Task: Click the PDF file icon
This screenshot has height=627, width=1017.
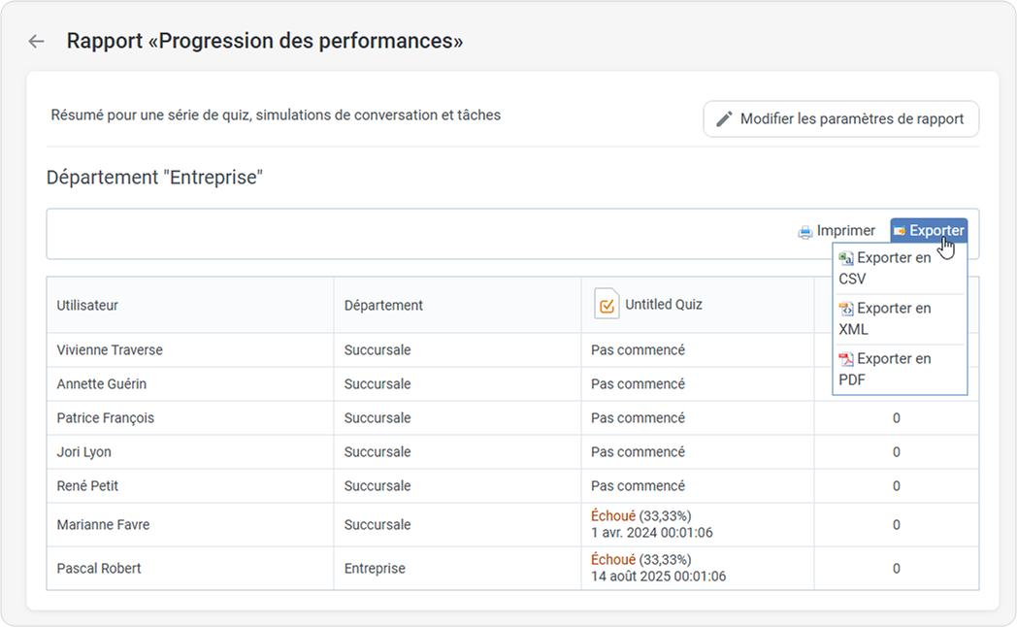Action: coord(846,359)
